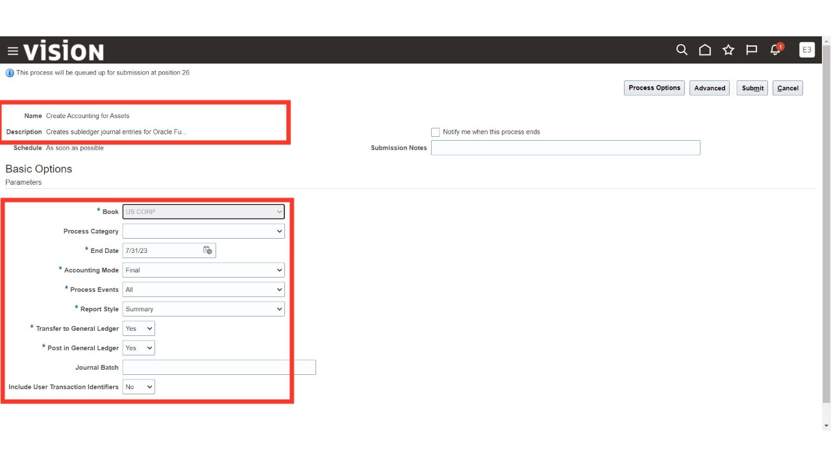Click the queued at position 26 message
This screenshot has height=467, width=831.
pos(103,73)
